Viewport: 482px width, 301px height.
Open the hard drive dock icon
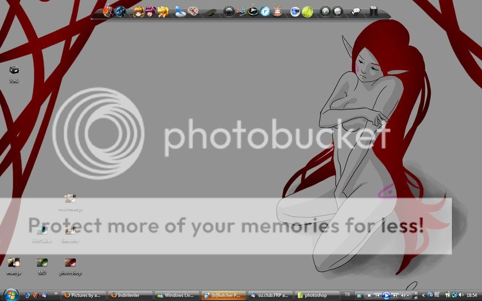pos(355,12)
